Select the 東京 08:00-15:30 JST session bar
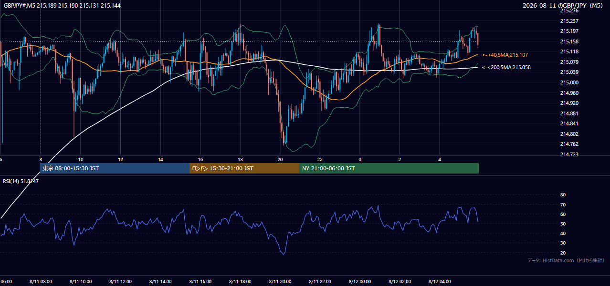This screenshot has width=610, height=286. tap(115, 168)
